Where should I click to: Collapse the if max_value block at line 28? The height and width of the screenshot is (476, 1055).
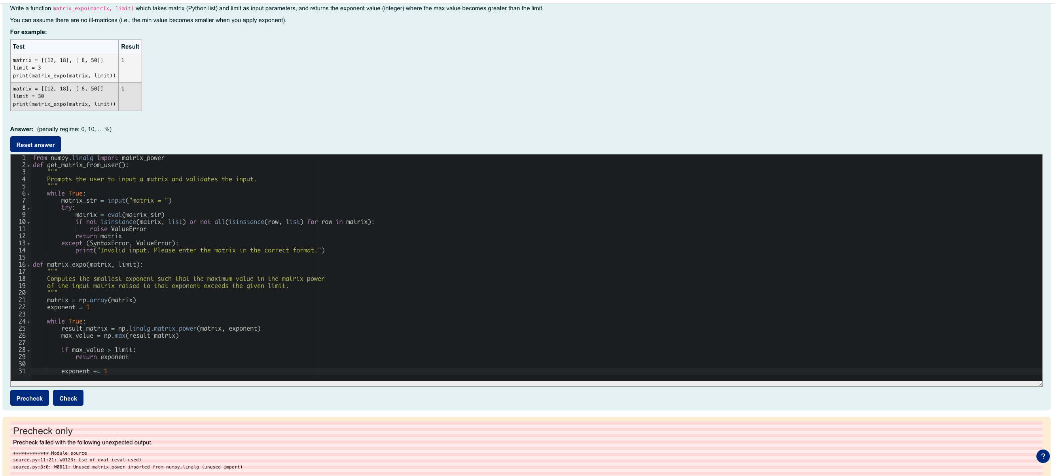coord(28,350)
